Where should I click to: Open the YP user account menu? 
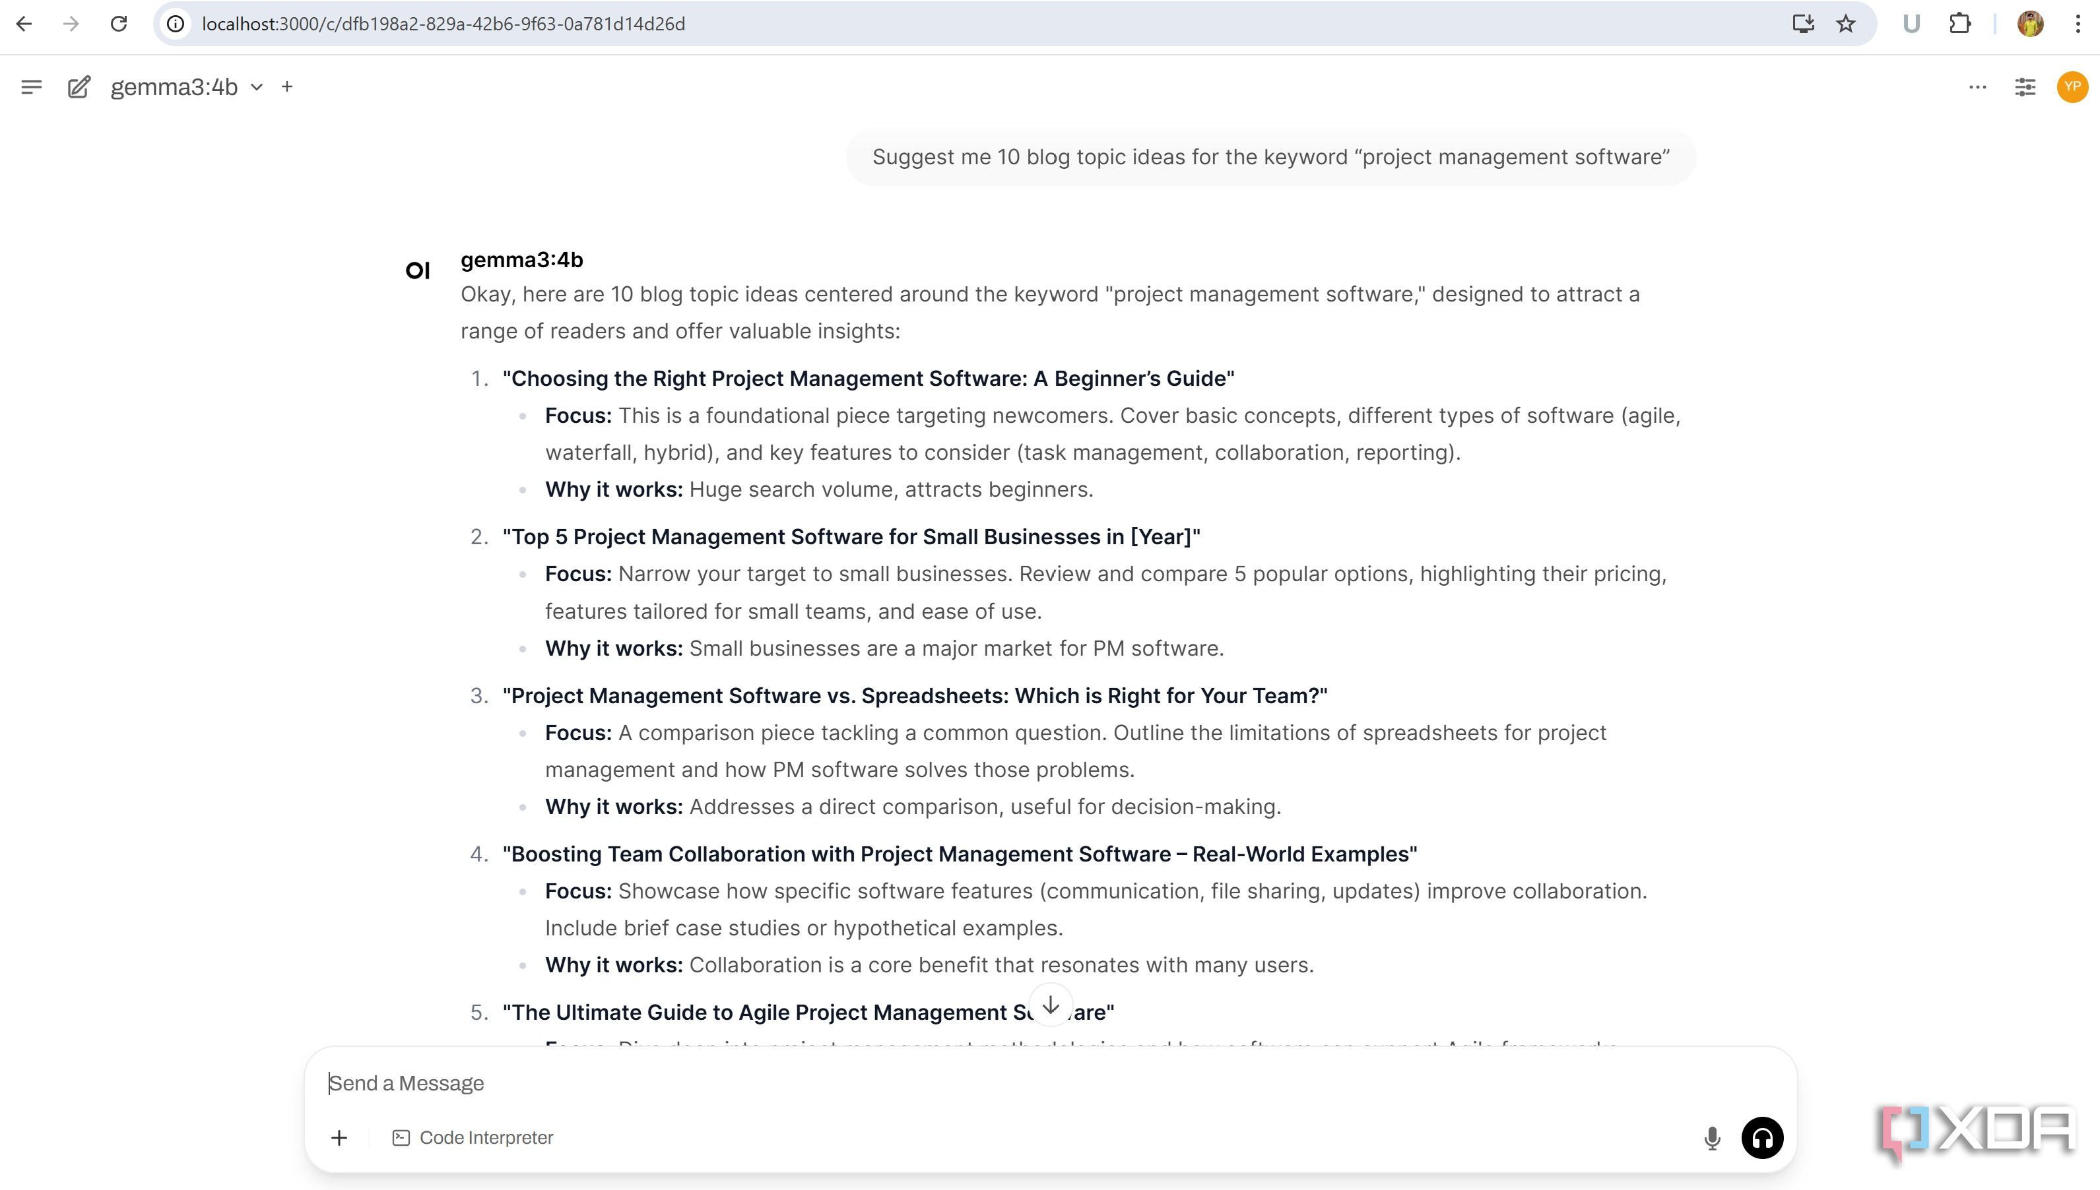coord(2072,86)
